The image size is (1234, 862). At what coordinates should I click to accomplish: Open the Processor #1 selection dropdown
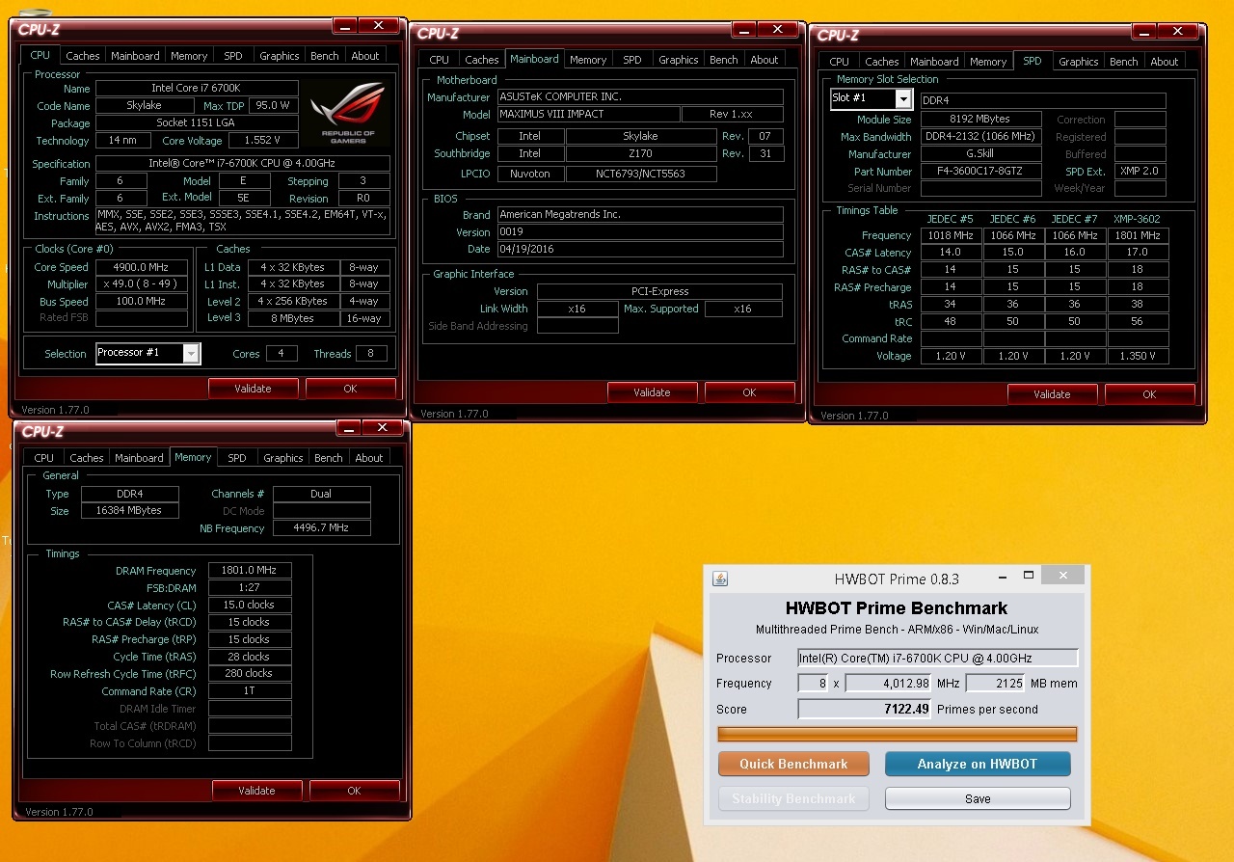click(x=191, y=354)
